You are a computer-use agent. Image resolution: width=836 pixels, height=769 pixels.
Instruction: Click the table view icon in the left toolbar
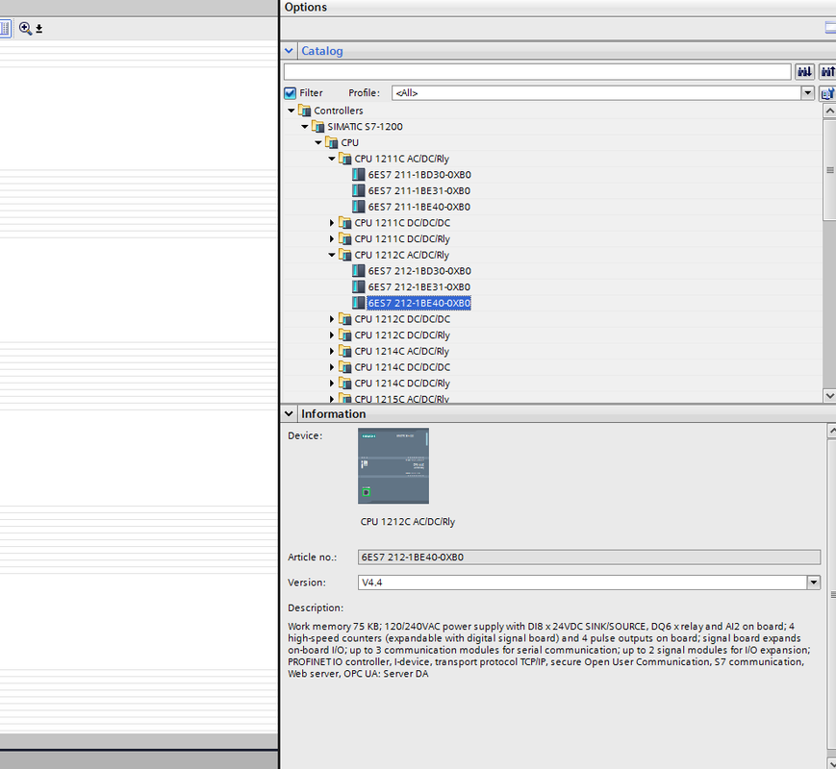click(5, 28)
